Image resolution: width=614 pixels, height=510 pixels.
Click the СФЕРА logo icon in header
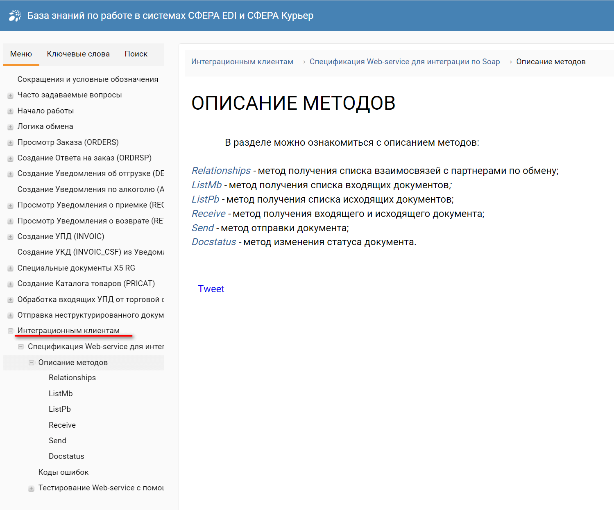15,16
